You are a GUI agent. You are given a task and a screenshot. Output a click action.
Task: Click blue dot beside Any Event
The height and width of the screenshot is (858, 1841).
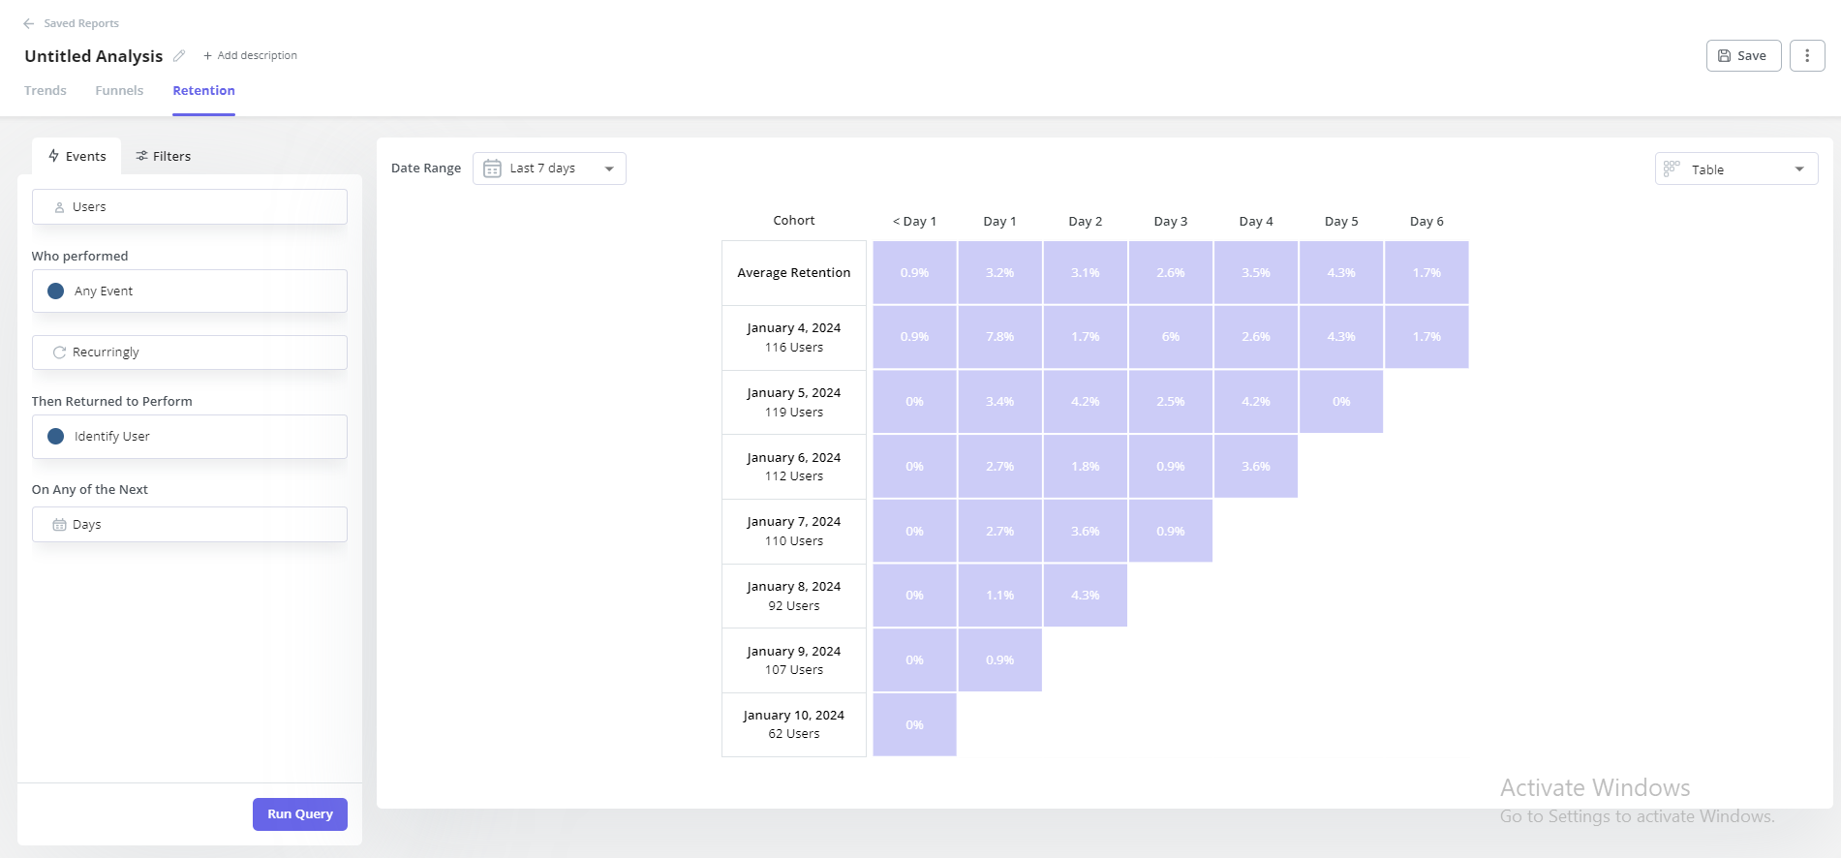pos(56,291)
